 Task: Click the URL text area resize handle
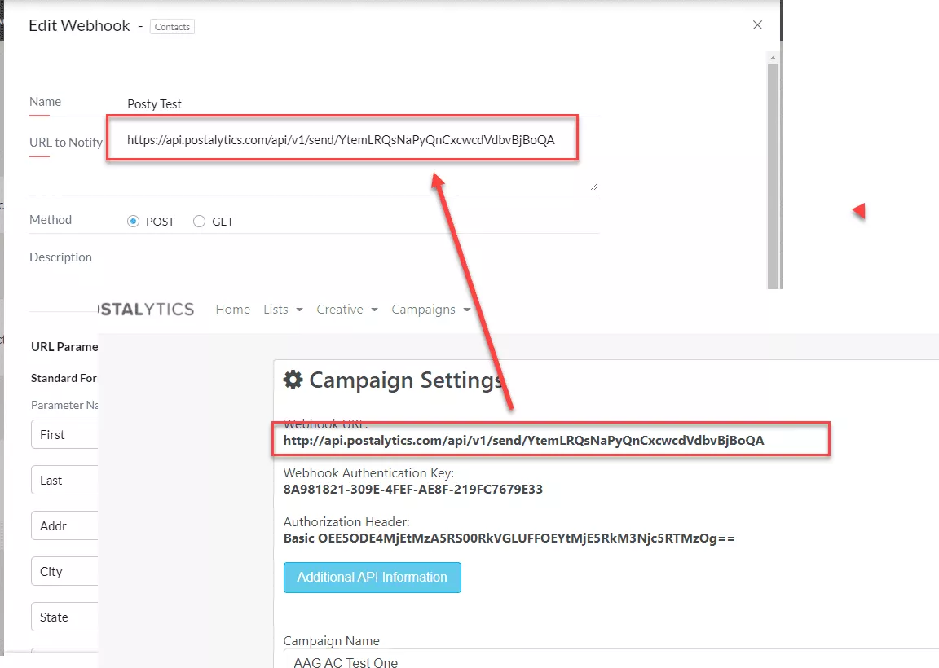[594, 187]
